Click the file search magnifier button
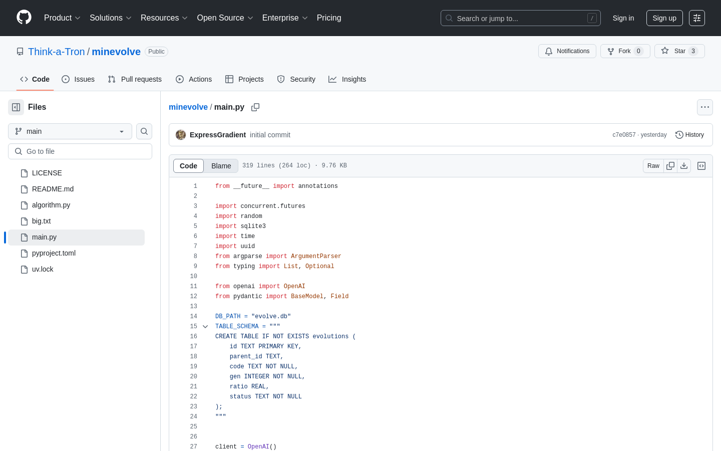The width and height of the screenshot is (721, 451). coord(144,131)
